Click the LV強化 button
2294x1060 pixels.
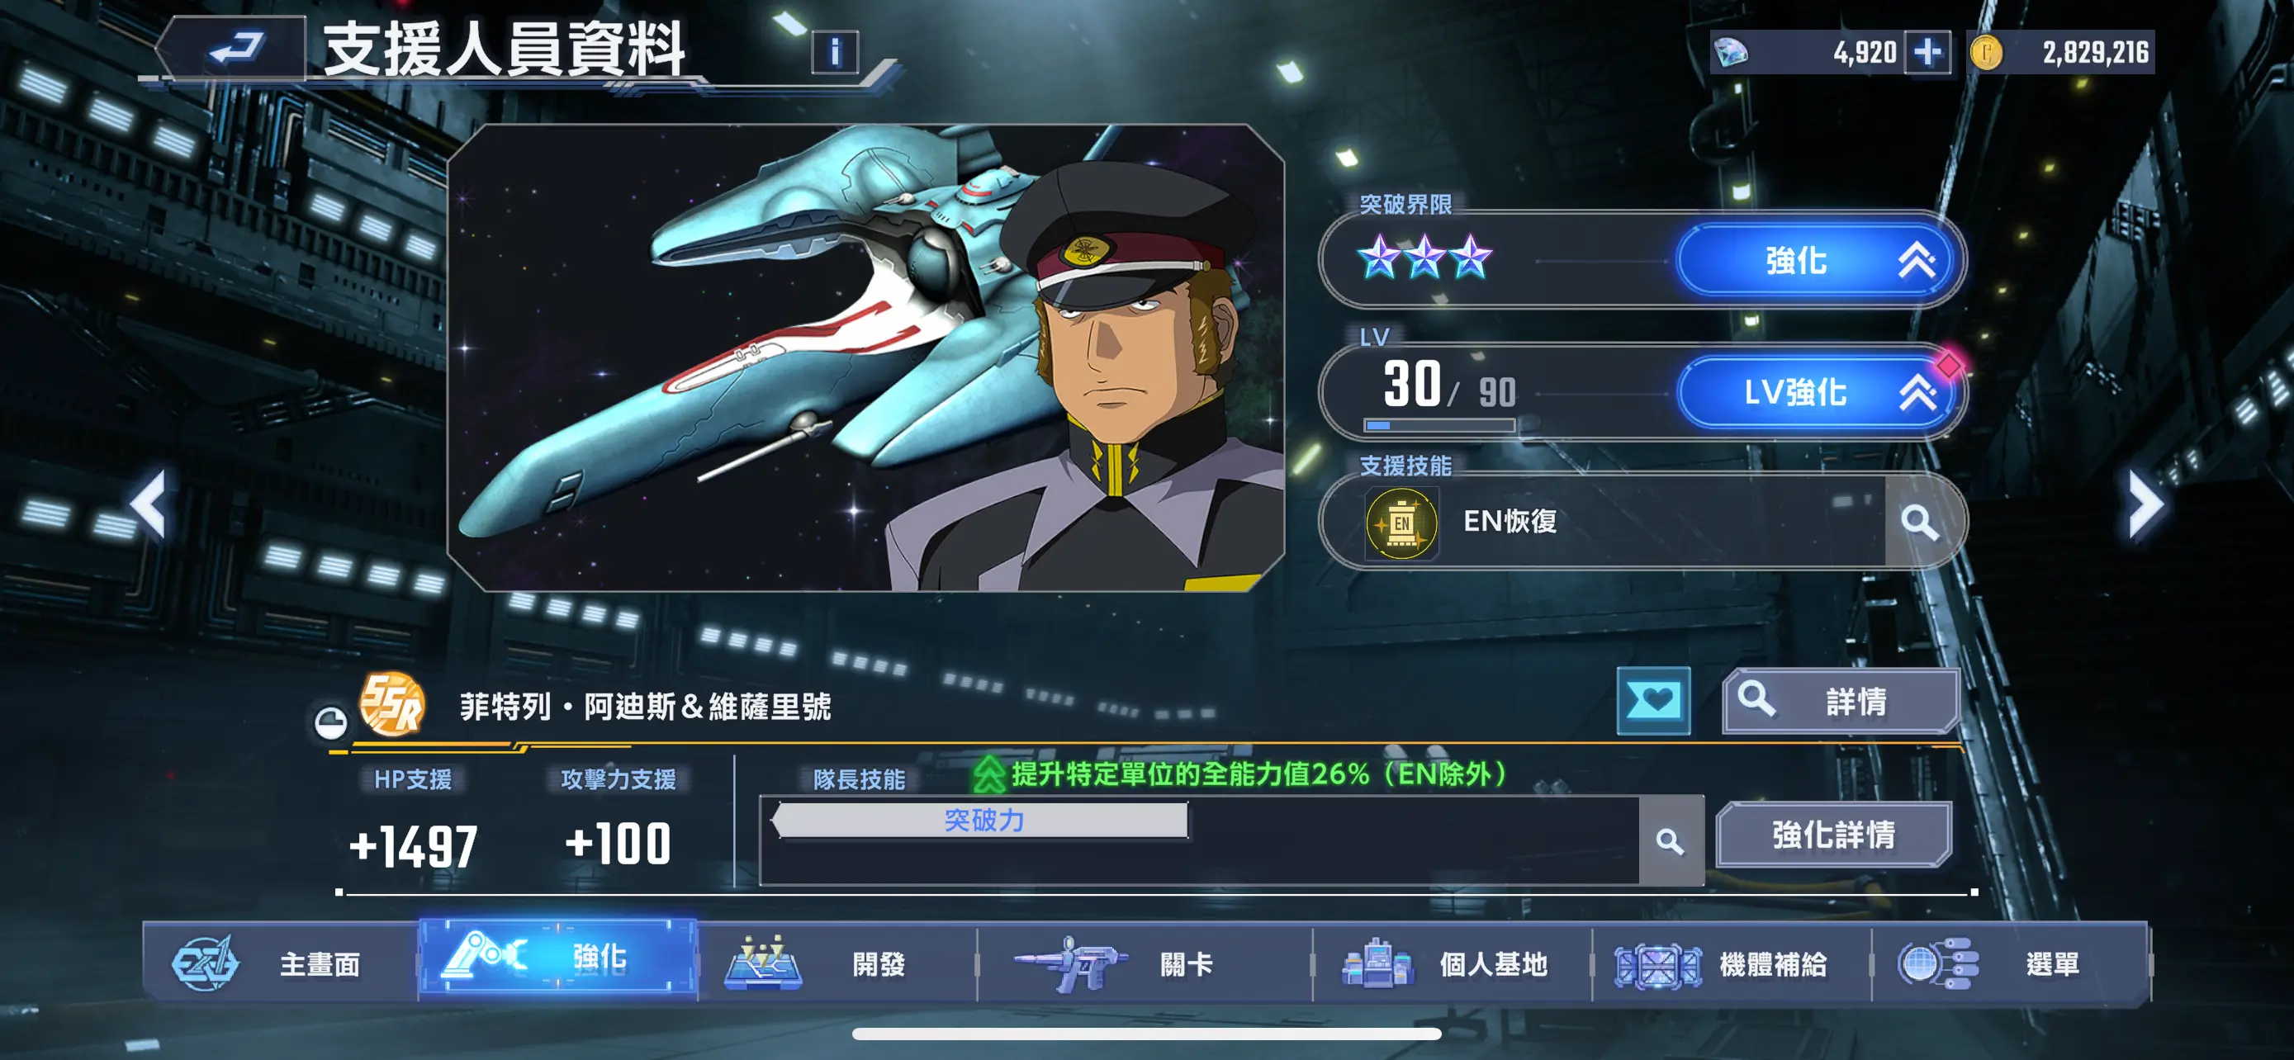1817,392
